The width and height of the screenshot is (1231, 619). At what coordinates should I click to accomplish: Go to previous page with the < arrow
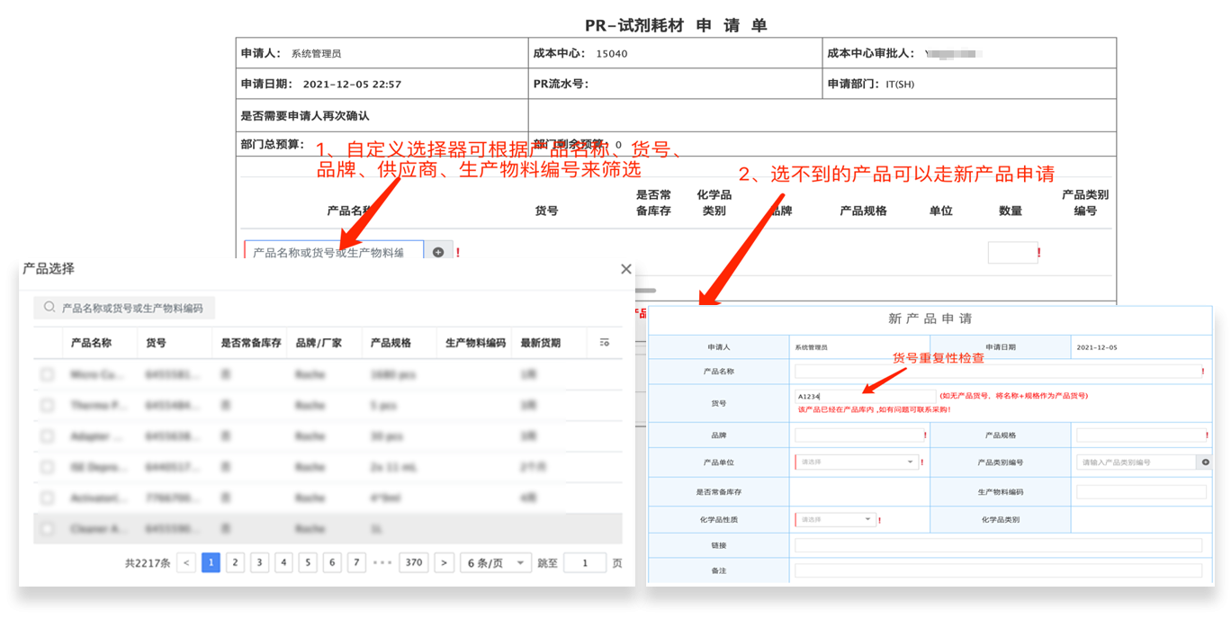pos(186,563)
